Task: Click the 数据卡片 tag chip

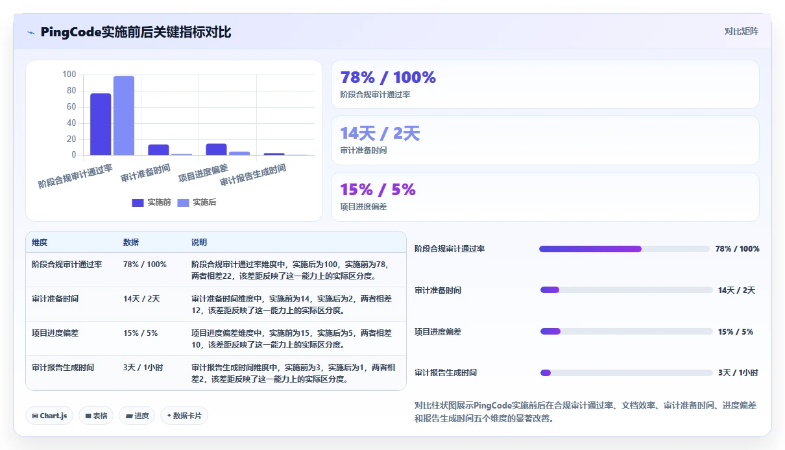Action: pyautogui.click(x=184, y=416)
